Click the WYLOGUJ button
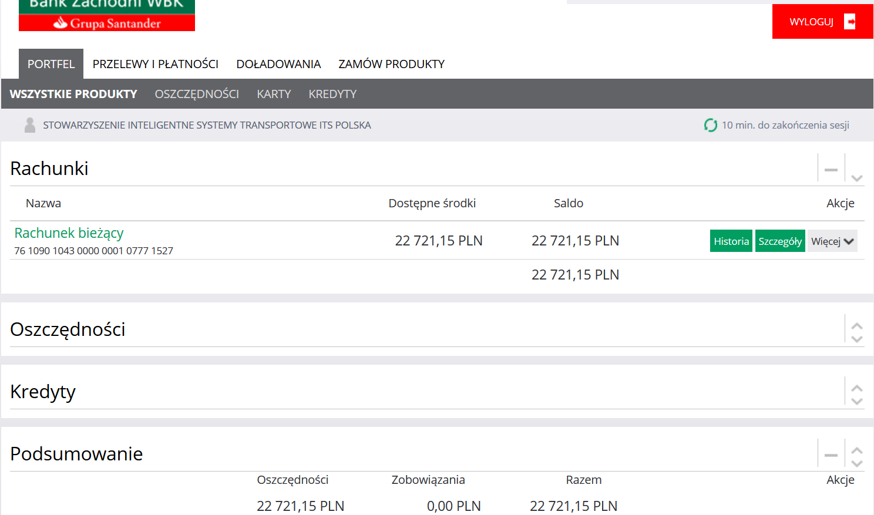The image size is (874, 515). pyautogui.click(x=822, y=22)
